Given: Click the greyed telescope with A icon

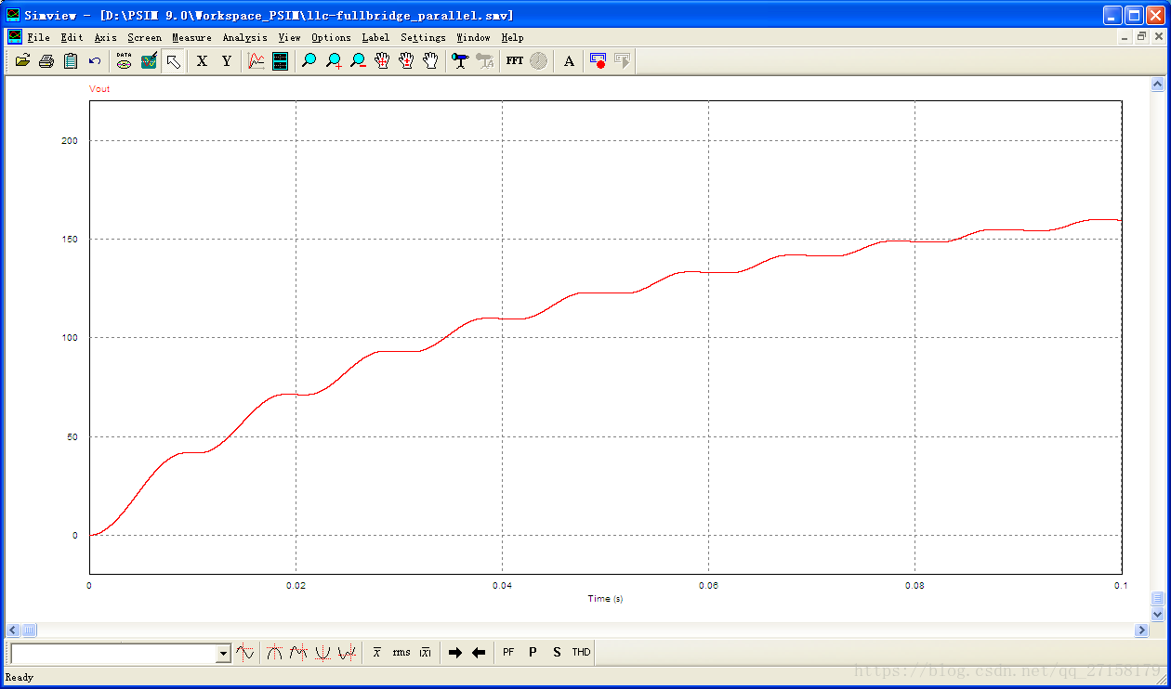Looking at the screenshot, I should [484, 61].
